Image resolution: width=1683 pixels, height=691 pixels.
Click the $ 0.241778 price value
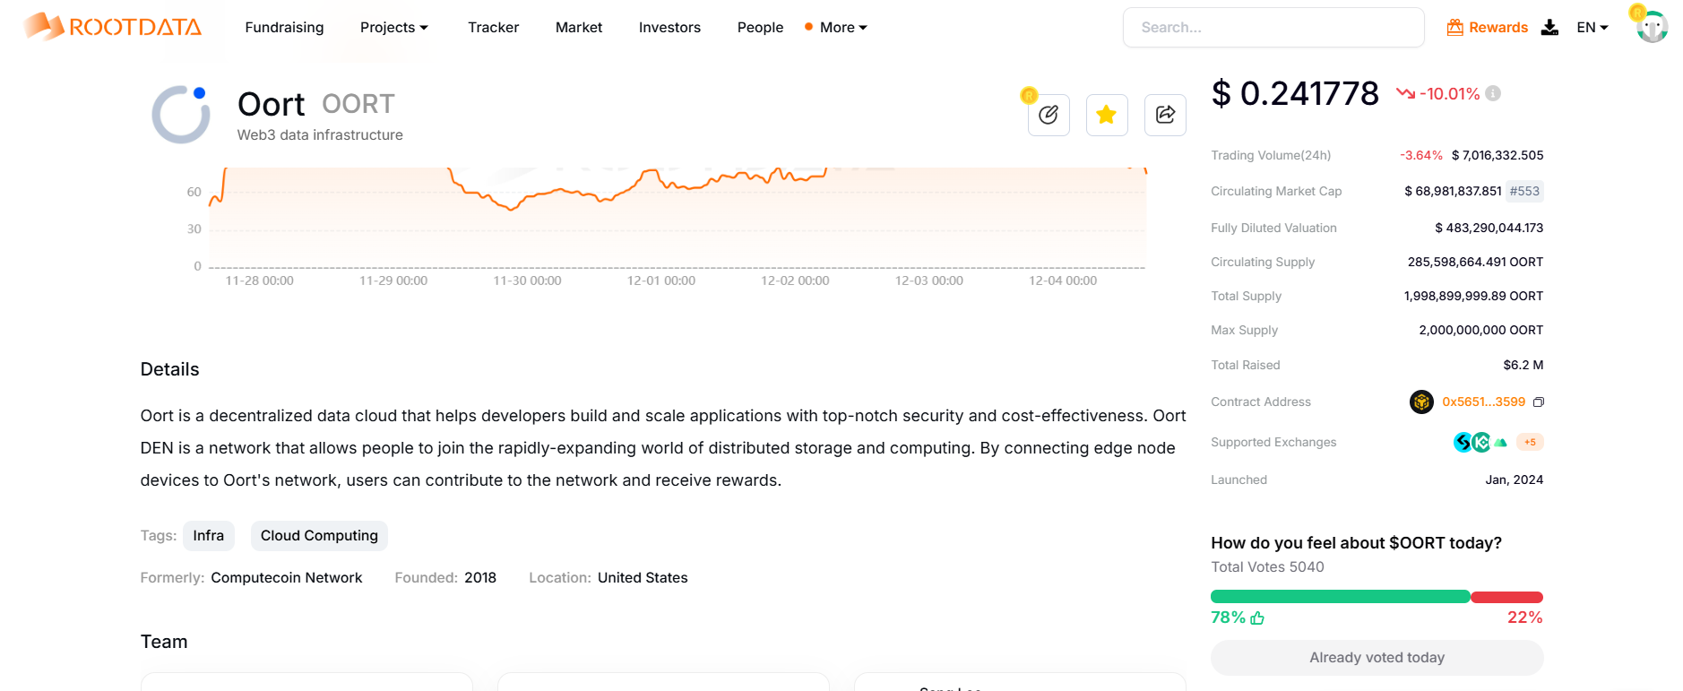(x=1295, y=93)
